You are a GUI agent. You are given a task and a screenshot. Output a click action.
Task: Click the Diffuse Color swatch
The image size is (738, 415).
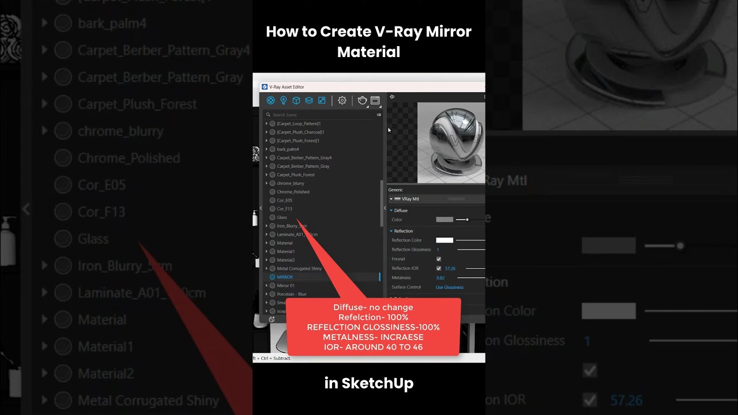(x=445, y=220)
